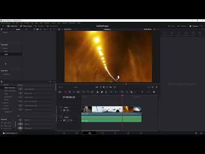Jump to the last frame
The image size is (205, 154).
click(x=111, y=87)
